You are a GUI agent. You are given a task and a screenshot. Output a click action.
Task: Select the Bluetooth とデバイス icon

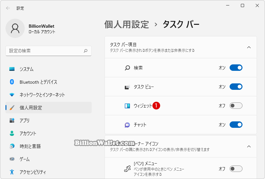12,82
